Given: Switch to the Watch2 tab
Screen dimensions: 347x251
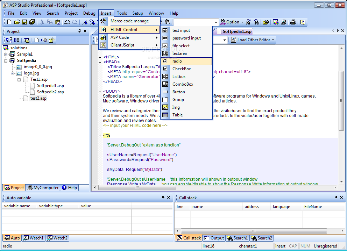Looking at the screenshot, I should 57,238.
